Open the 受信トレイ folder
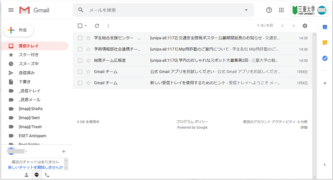 point(35,46)
